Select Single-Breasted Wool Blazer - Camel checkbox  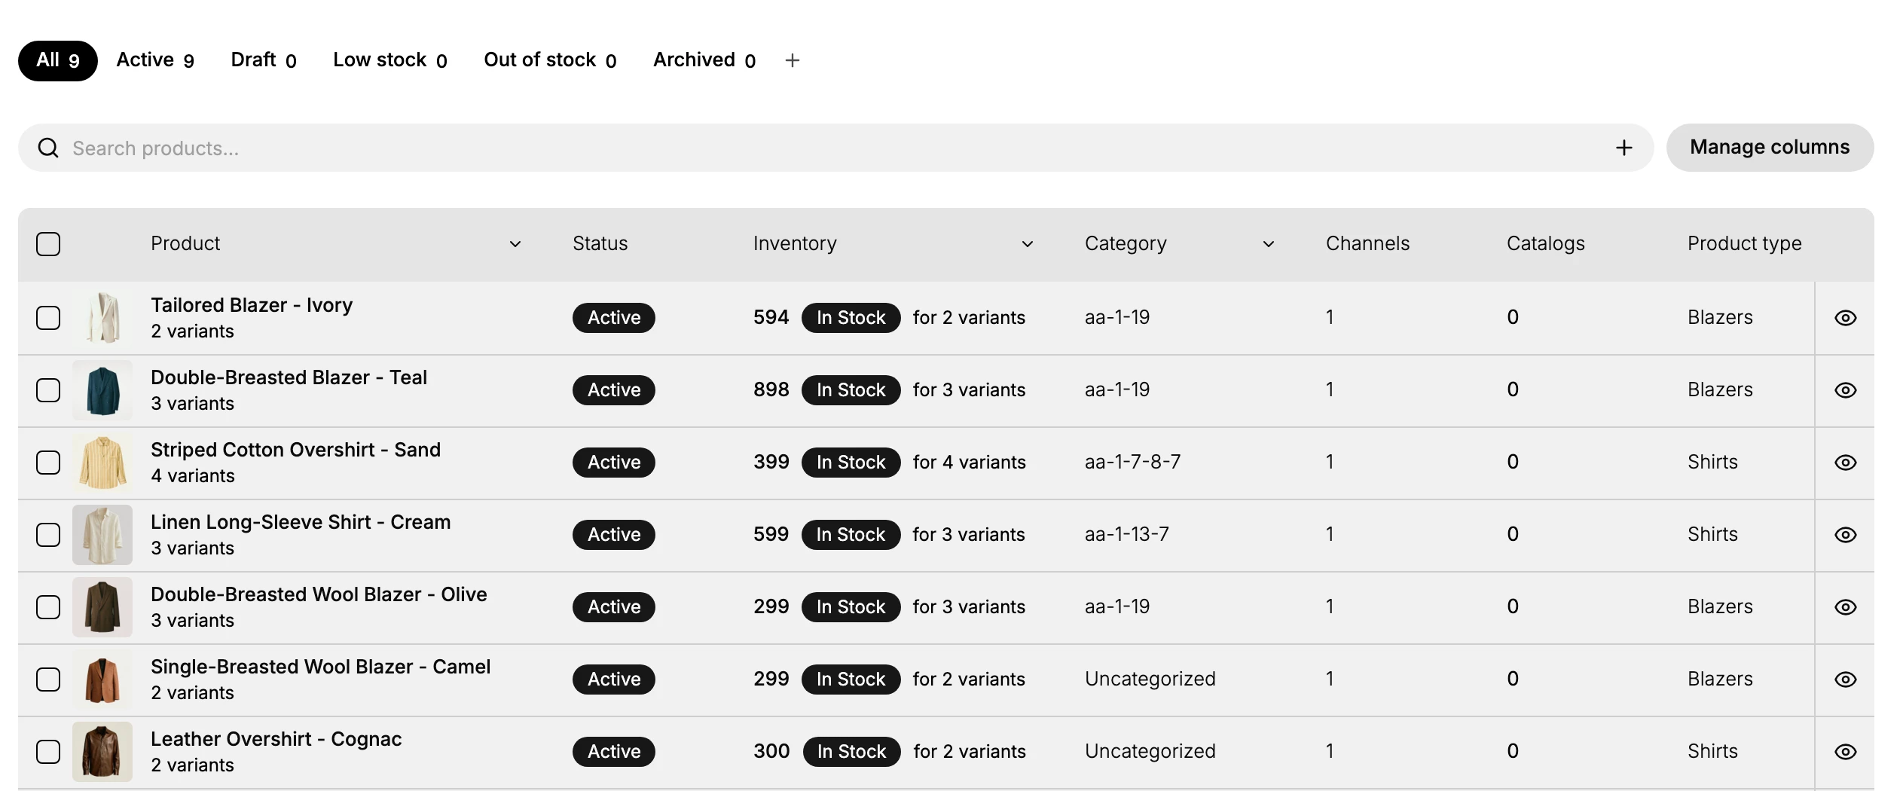[48, 680]
